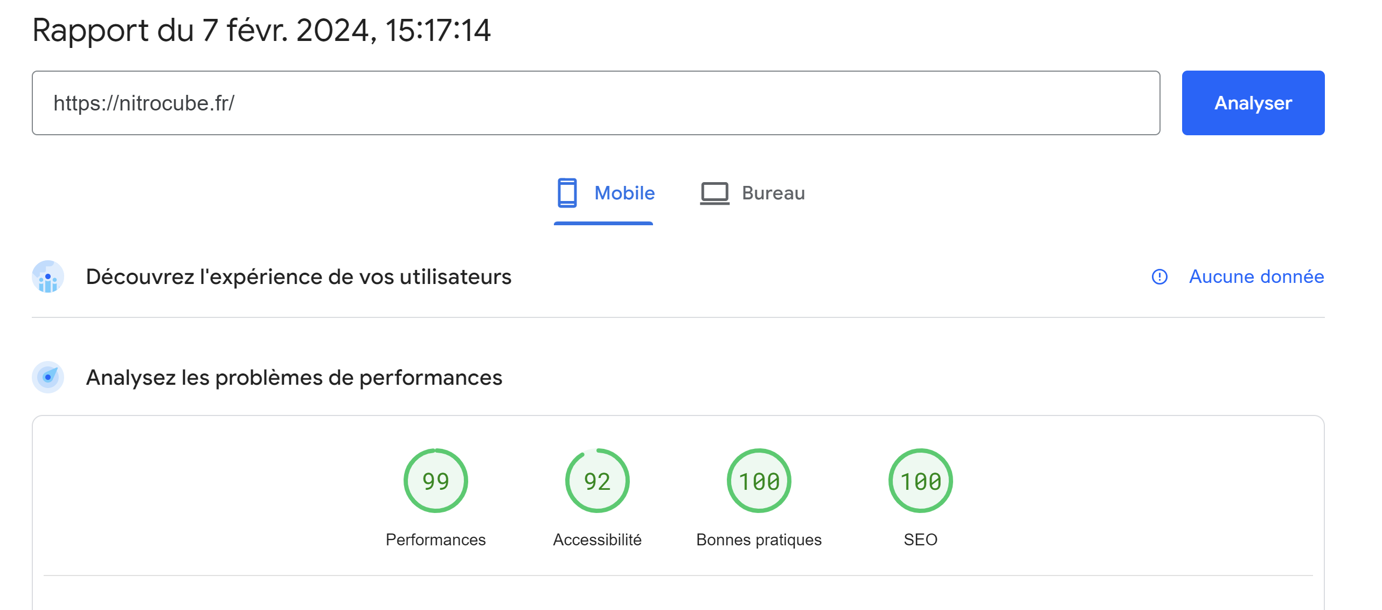Click the user experience section icon
Viewport: 1382px width, 610px height.
tap(48, 276)
